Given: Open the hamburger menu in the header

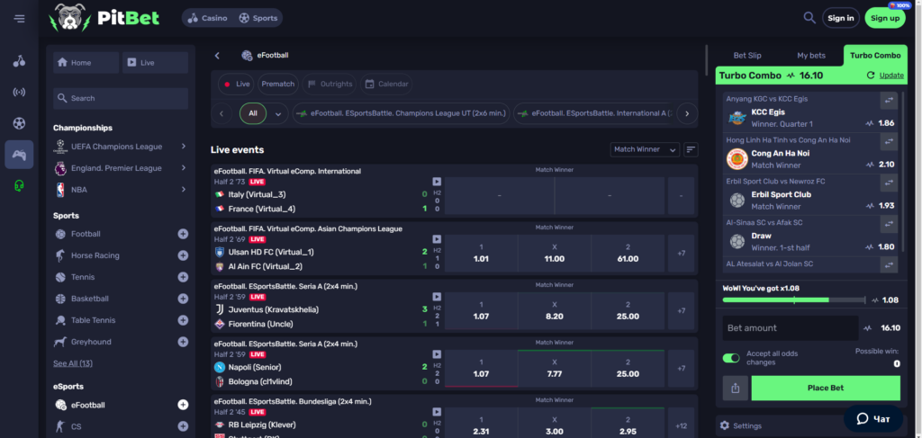Looking at the screenshot, I should click(x=19, y=18).
